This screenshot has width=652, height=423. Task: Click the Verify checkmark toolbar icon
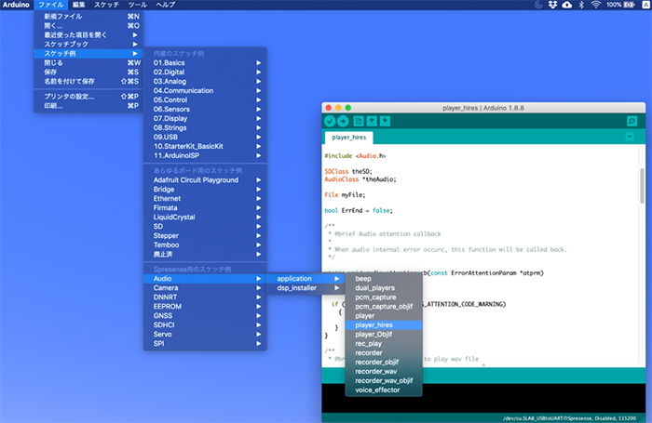point(330,121)
